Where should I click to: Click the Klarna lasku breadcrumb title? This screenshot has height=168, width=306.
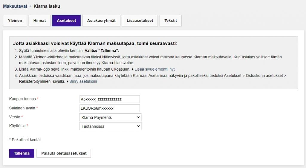47,6
